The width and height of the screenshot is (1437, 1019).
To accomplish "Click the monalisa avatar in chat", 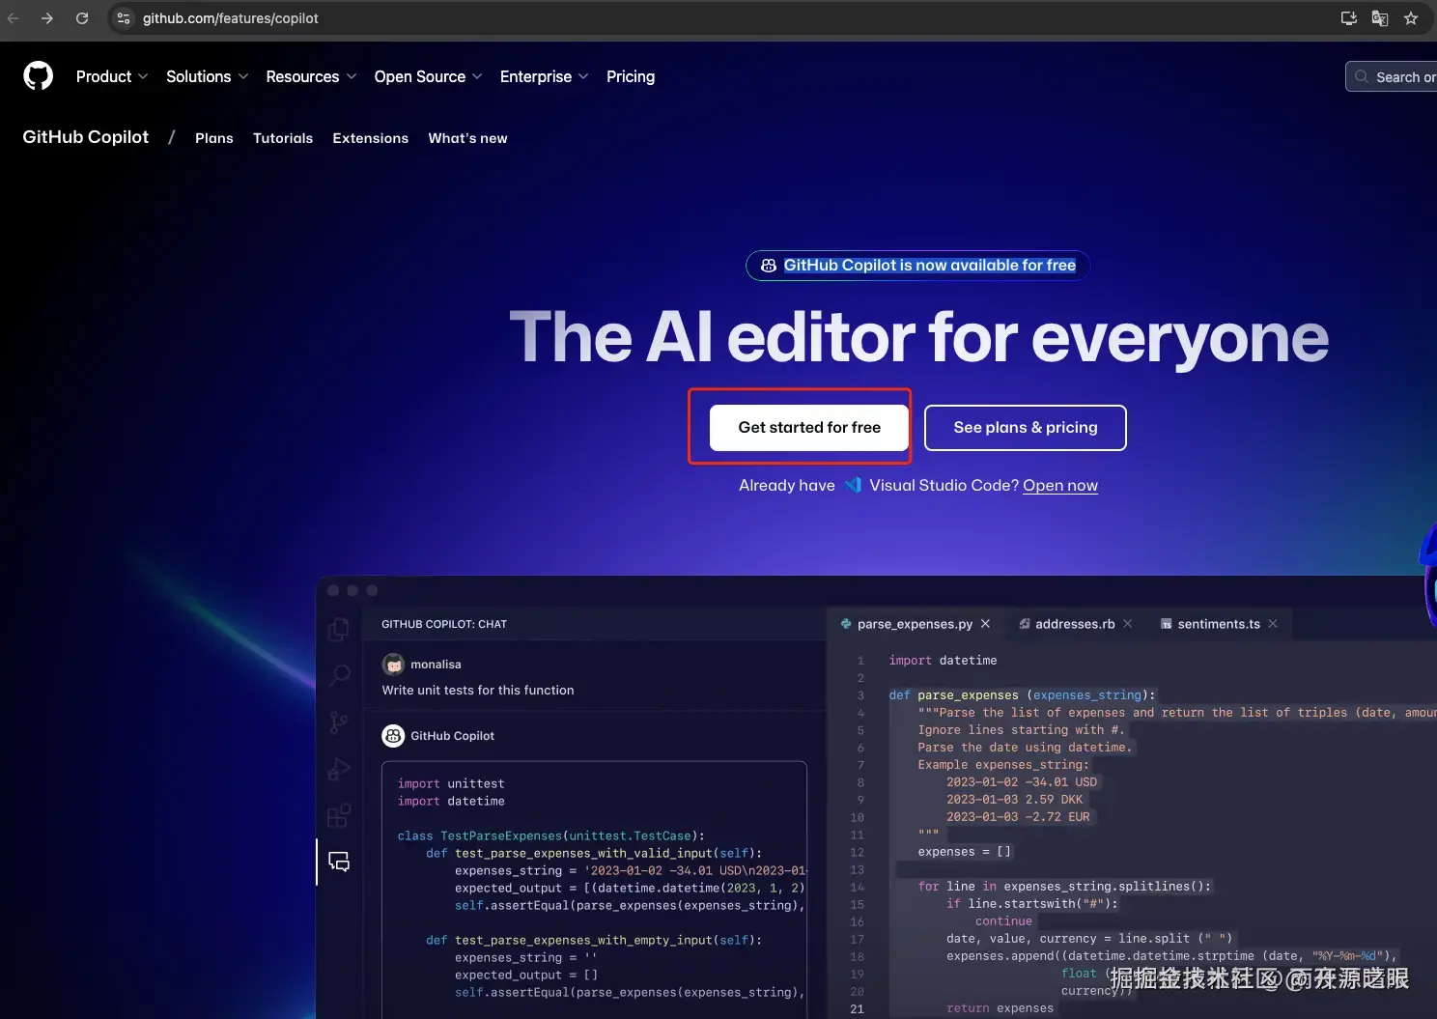I will coord(393,665).
